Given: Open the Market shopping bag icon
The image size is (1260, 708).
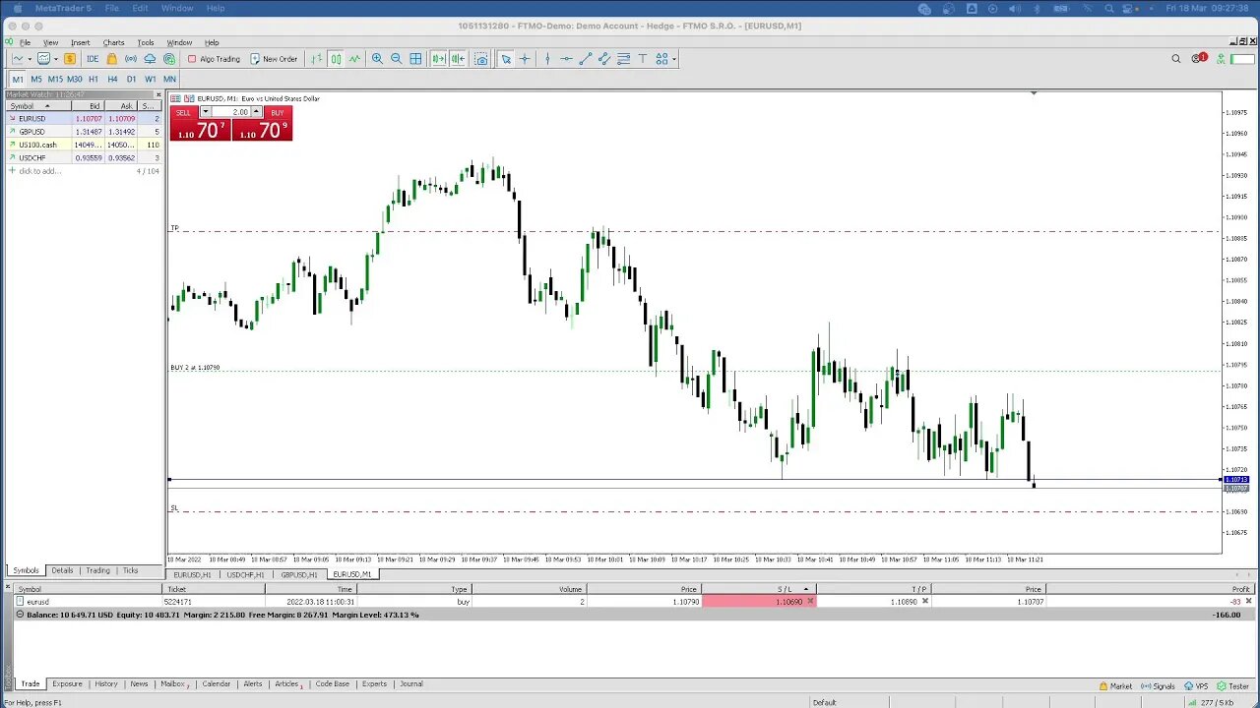Looking at the screenshot, I should click(x=111, y=59).
